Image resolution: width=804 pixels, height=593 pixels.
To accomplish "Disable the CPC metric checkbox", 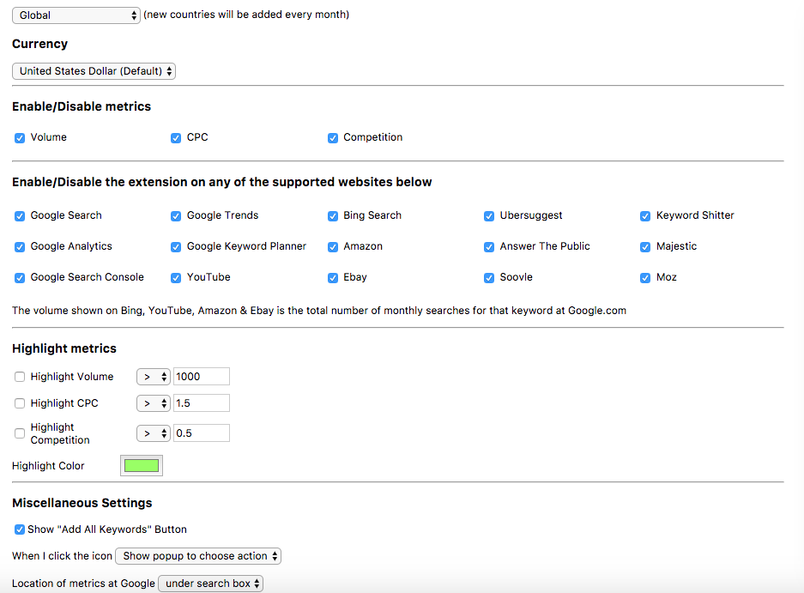I will point(176,138).
